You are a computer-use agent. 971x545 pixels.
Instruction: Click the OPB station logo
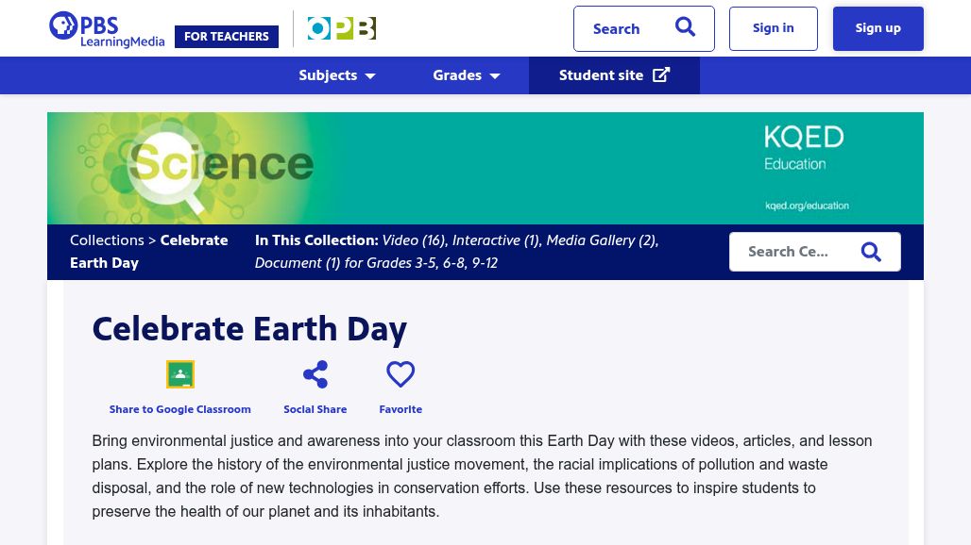tap(341, 29)
